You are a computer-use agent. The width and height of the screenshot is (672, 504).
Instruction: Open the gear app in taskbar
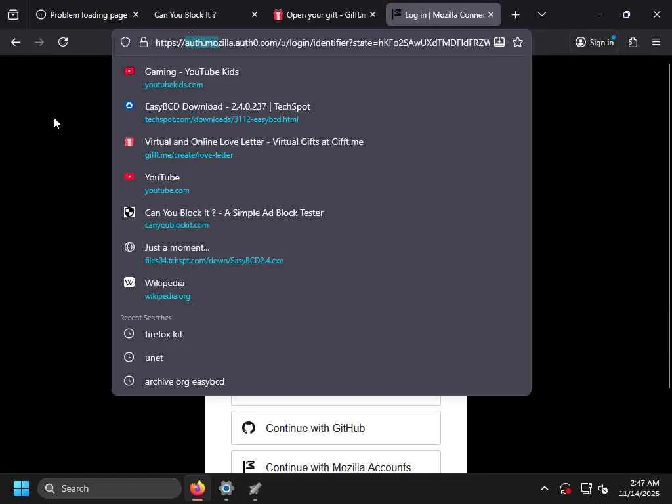[x=226, y=488]
